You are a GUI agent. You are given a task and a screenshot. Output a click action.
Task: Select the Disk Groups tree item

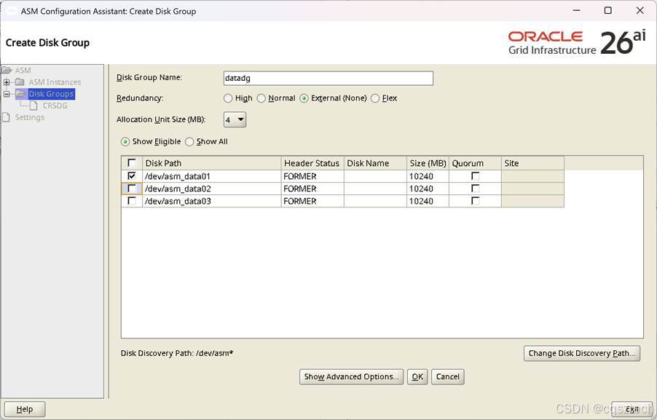pyautogui.click(x=51, y=94)
